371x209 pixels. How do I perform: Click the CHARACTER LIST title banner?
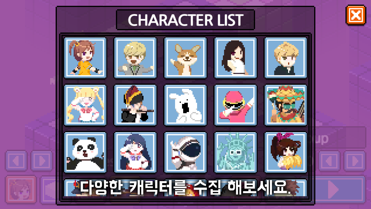185,20
